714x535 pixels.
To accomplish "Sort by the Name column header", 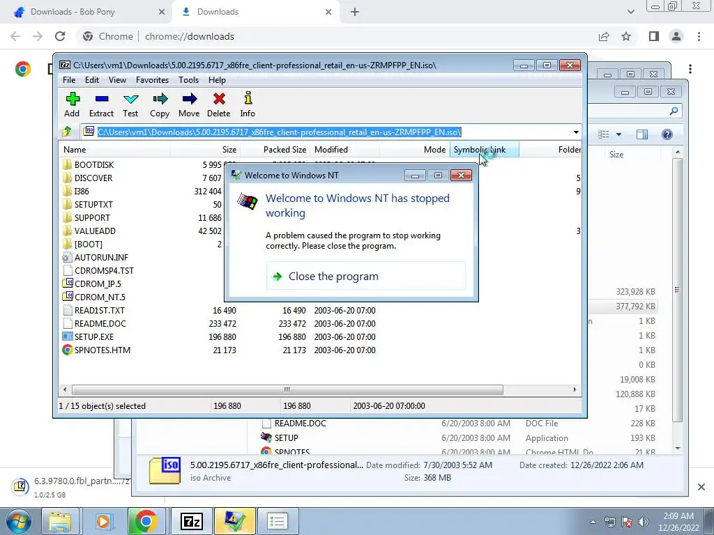I will (x=115, y=150).
